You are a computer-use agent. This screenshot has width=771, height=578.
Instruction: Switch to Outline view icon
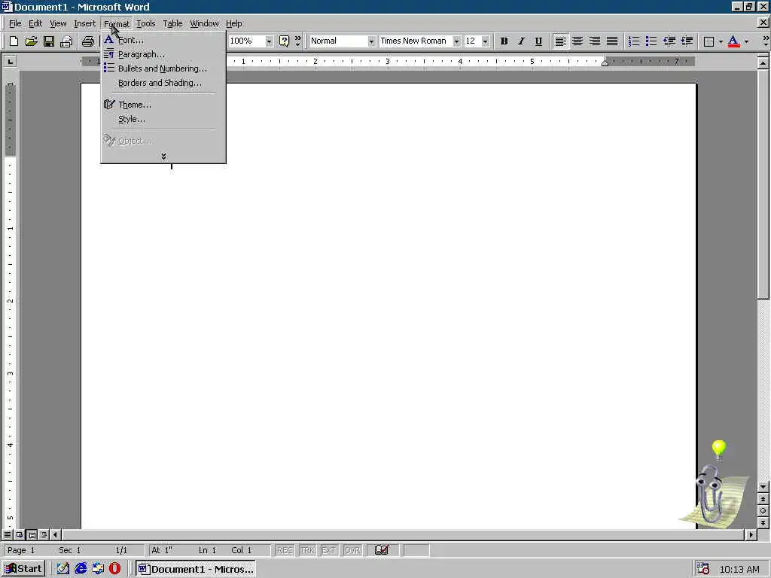[x=44, y=534]
